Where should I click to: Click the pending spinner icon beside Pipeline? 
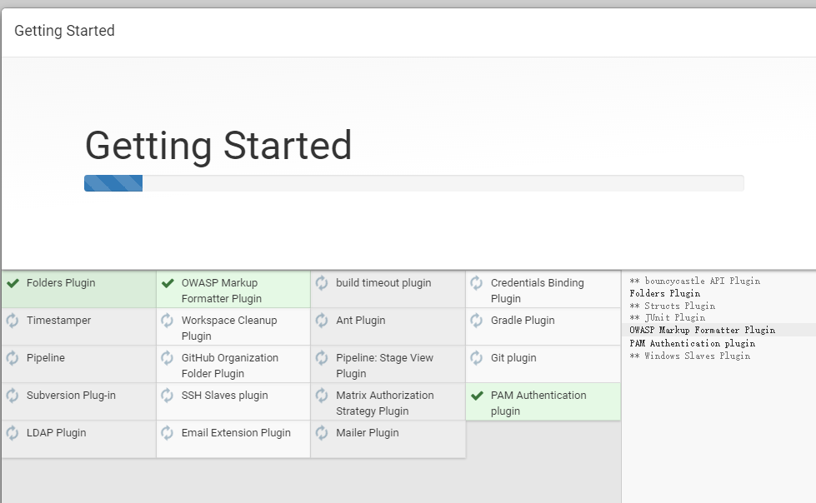13,357
